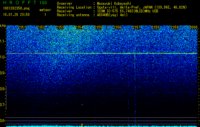
Task: Click the meteor label
Action: pyautogui.click(x=45, y=10)
